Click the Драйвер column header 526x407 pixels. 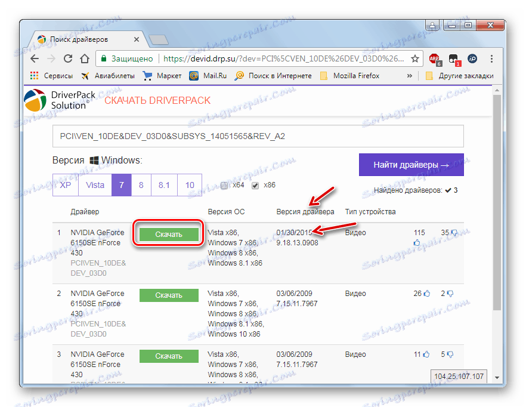(x=85, y=212)
